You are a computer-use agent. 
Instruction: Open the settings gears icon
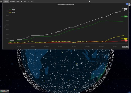[25, 1]
